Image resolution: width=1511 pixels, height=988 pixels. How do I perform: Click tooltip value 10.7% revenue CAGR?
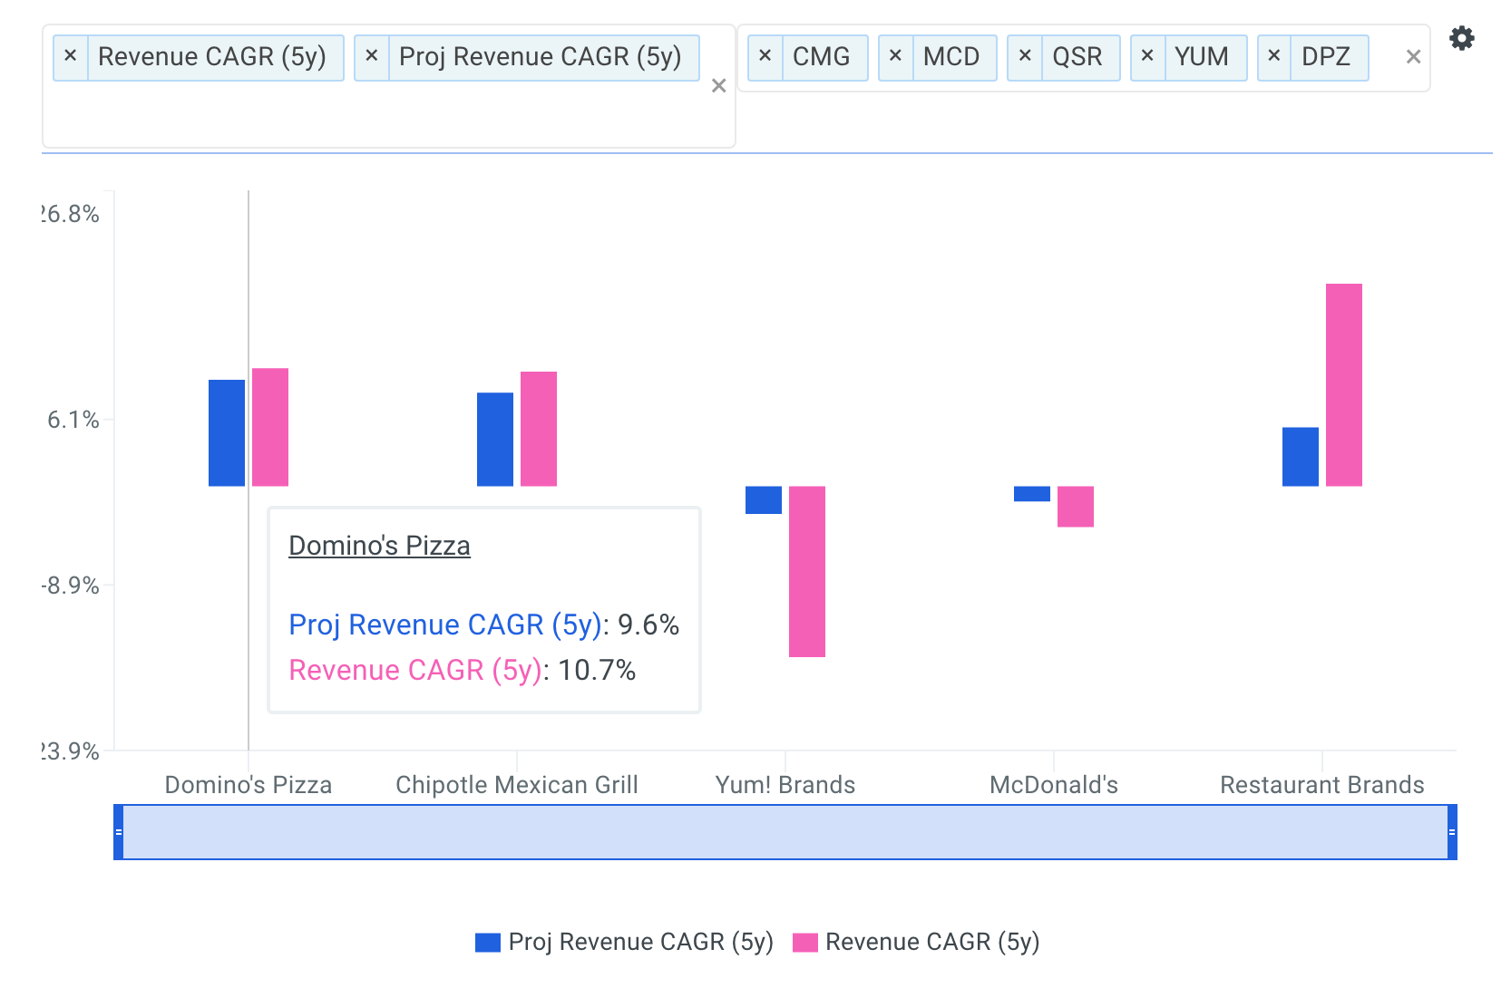coord(597,670)
